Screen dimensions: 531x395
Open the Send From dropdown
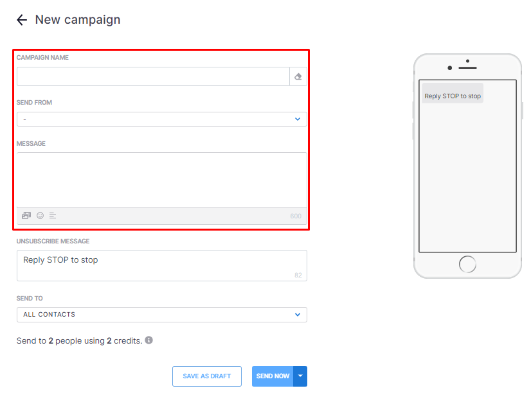(x=162, y=119)
